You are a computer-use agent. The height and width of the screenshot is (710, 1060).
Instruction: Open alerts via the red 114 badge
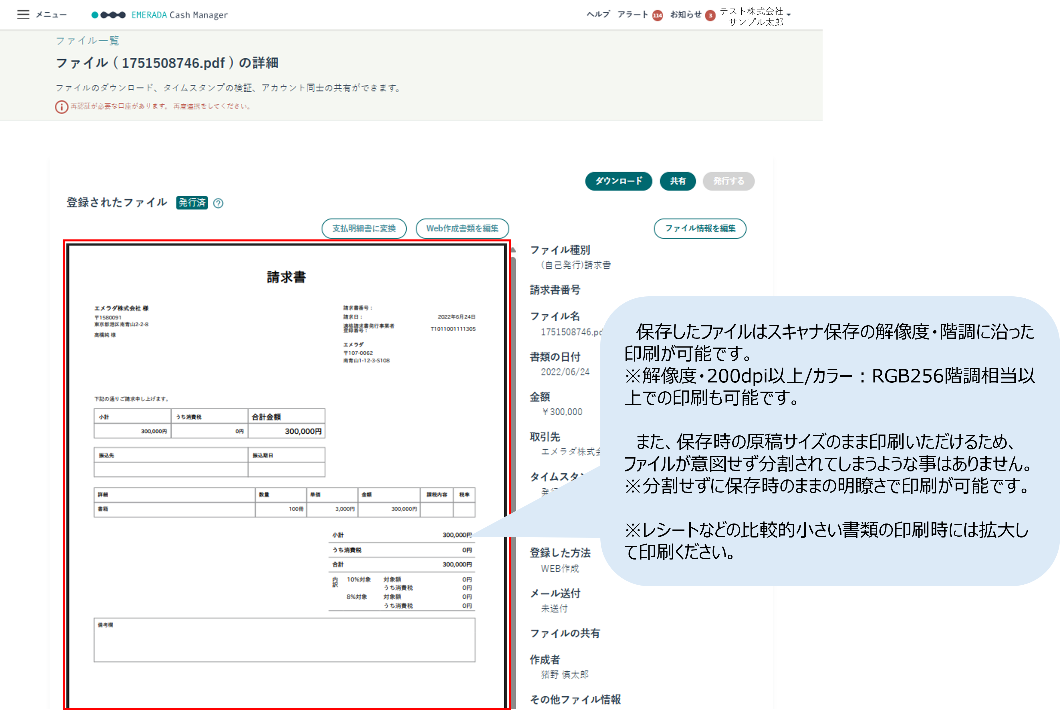pyautogui.click(x=657, y=16)
